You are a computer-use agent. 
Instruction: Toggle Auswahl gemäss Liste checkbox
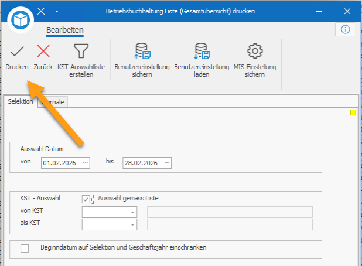87,199
